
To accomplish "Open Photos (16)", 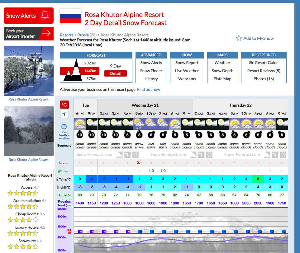I will click(264, 79).
